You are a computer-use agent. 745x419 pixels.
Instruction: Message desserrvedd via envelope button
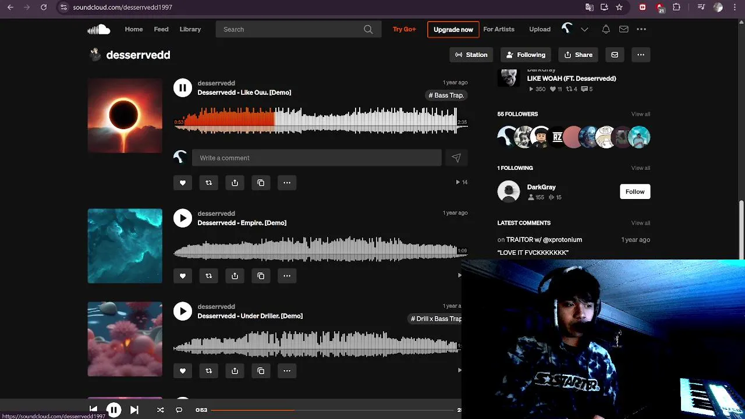615,55
